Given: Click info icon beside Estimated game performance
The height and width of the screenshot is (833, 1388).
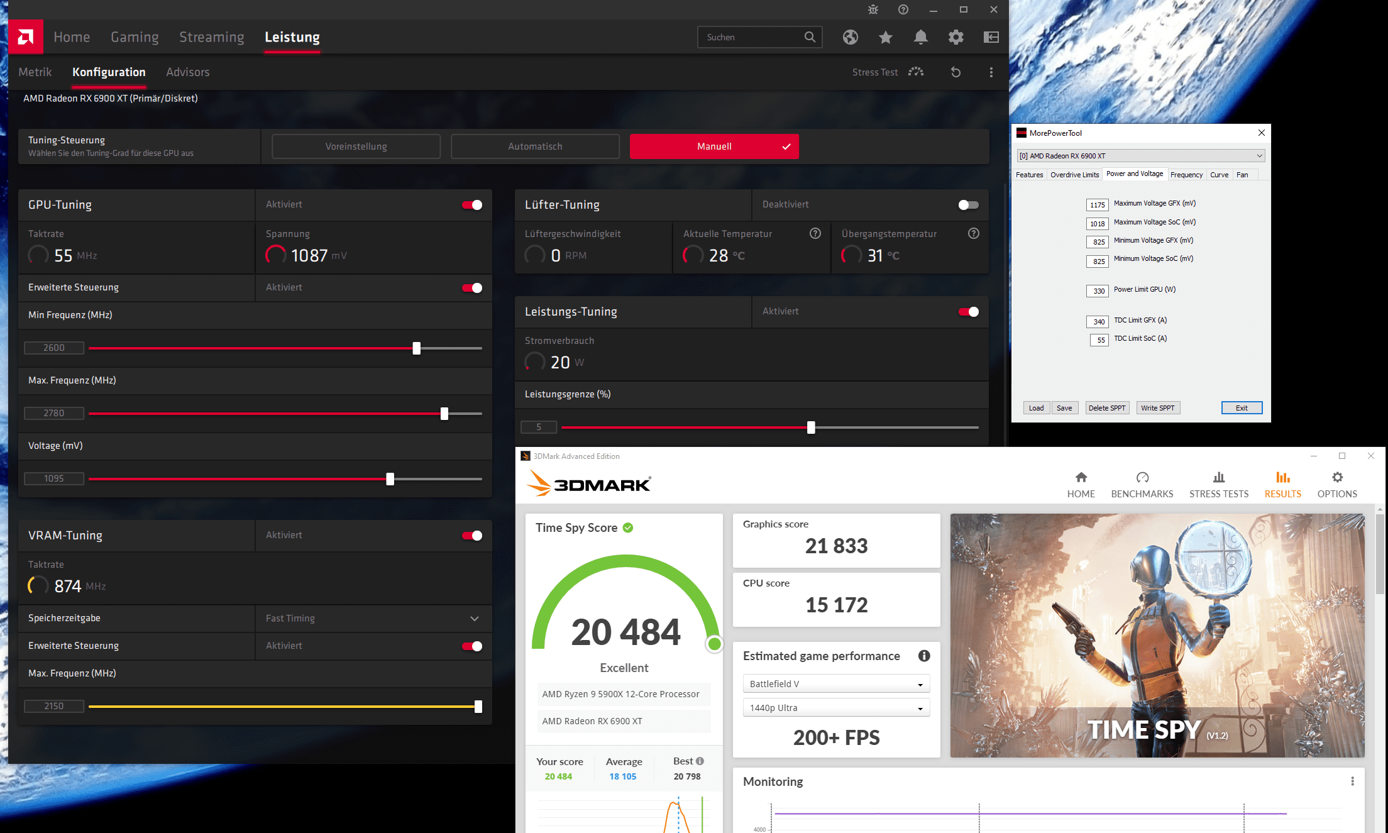Looking at the screenshot, I should 923,656.
